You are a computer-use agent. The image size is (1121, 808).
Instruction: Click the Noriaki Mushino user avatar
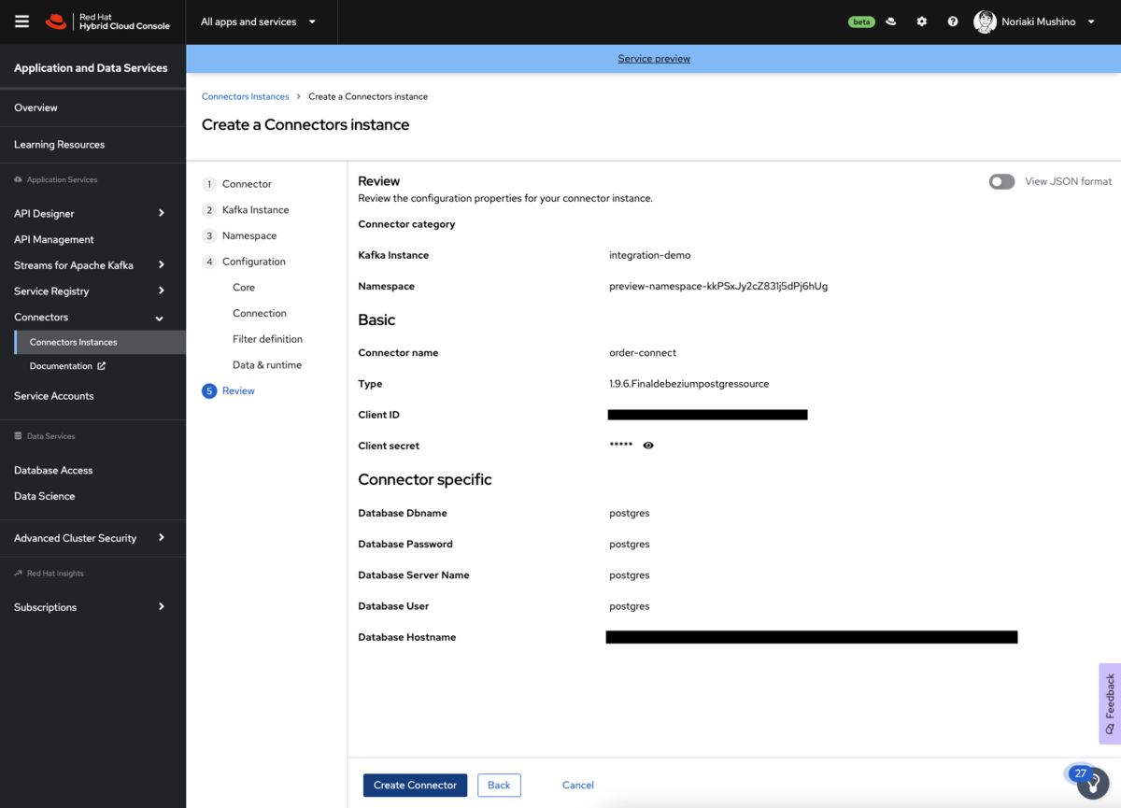pyautogui.click(x=985, y=21)
